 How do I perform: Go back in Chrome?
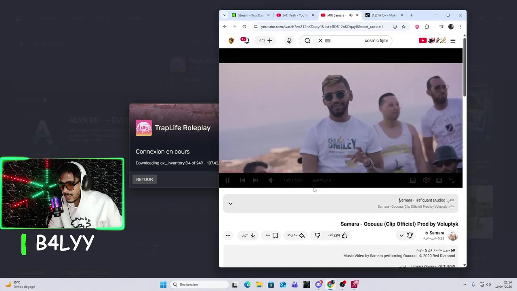(x=225, y=27)
